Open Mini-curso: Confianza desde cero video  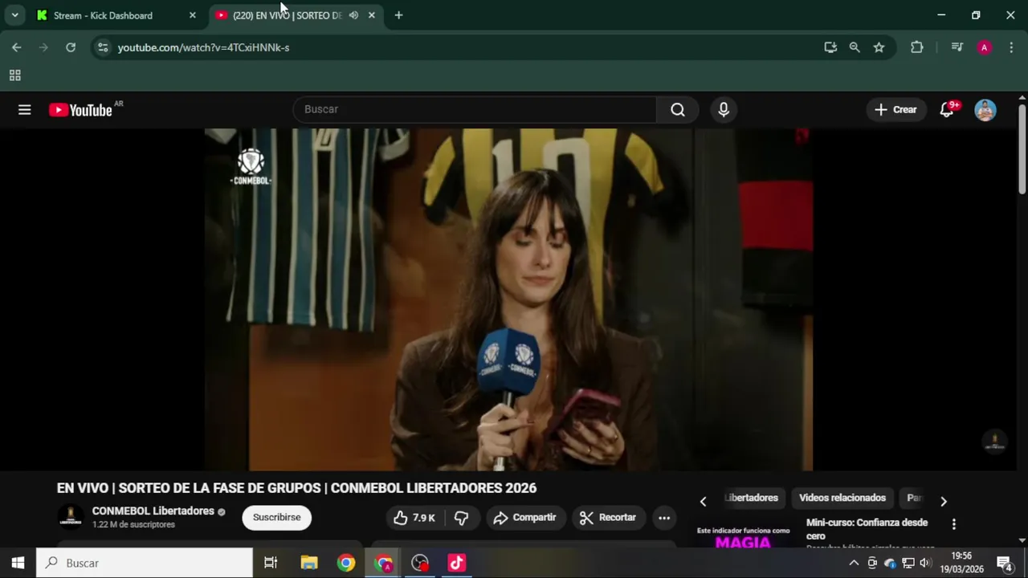point(867,529)
